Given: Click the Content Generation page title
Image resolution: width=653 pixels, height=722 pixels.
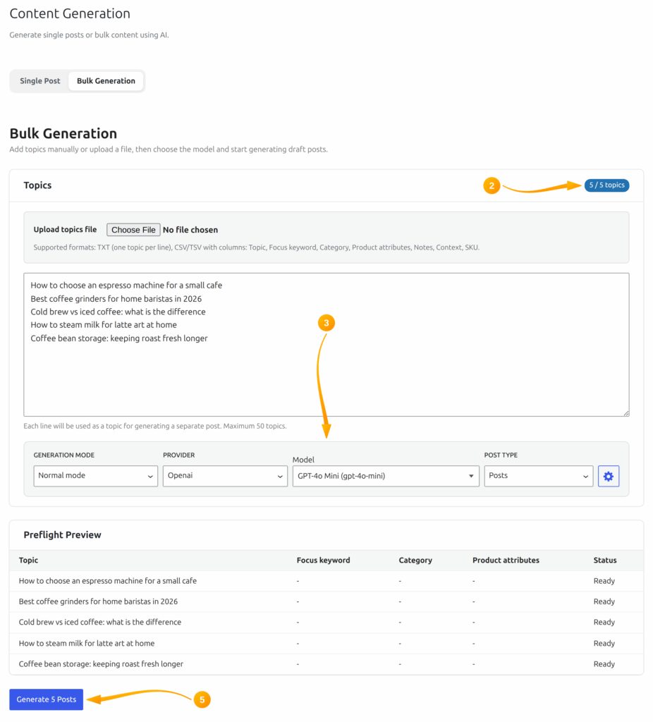Looking at the screenshot, I should pos(70,14).
